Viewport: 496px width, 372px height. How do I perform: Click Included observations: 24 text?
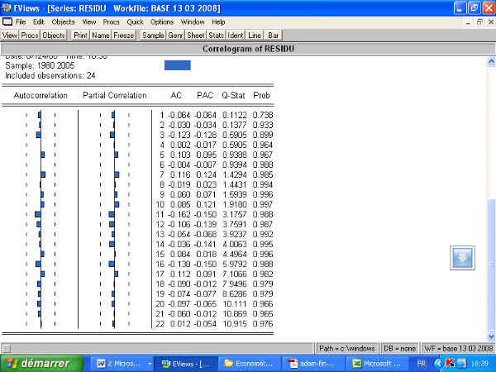click(x=50, y=75)
